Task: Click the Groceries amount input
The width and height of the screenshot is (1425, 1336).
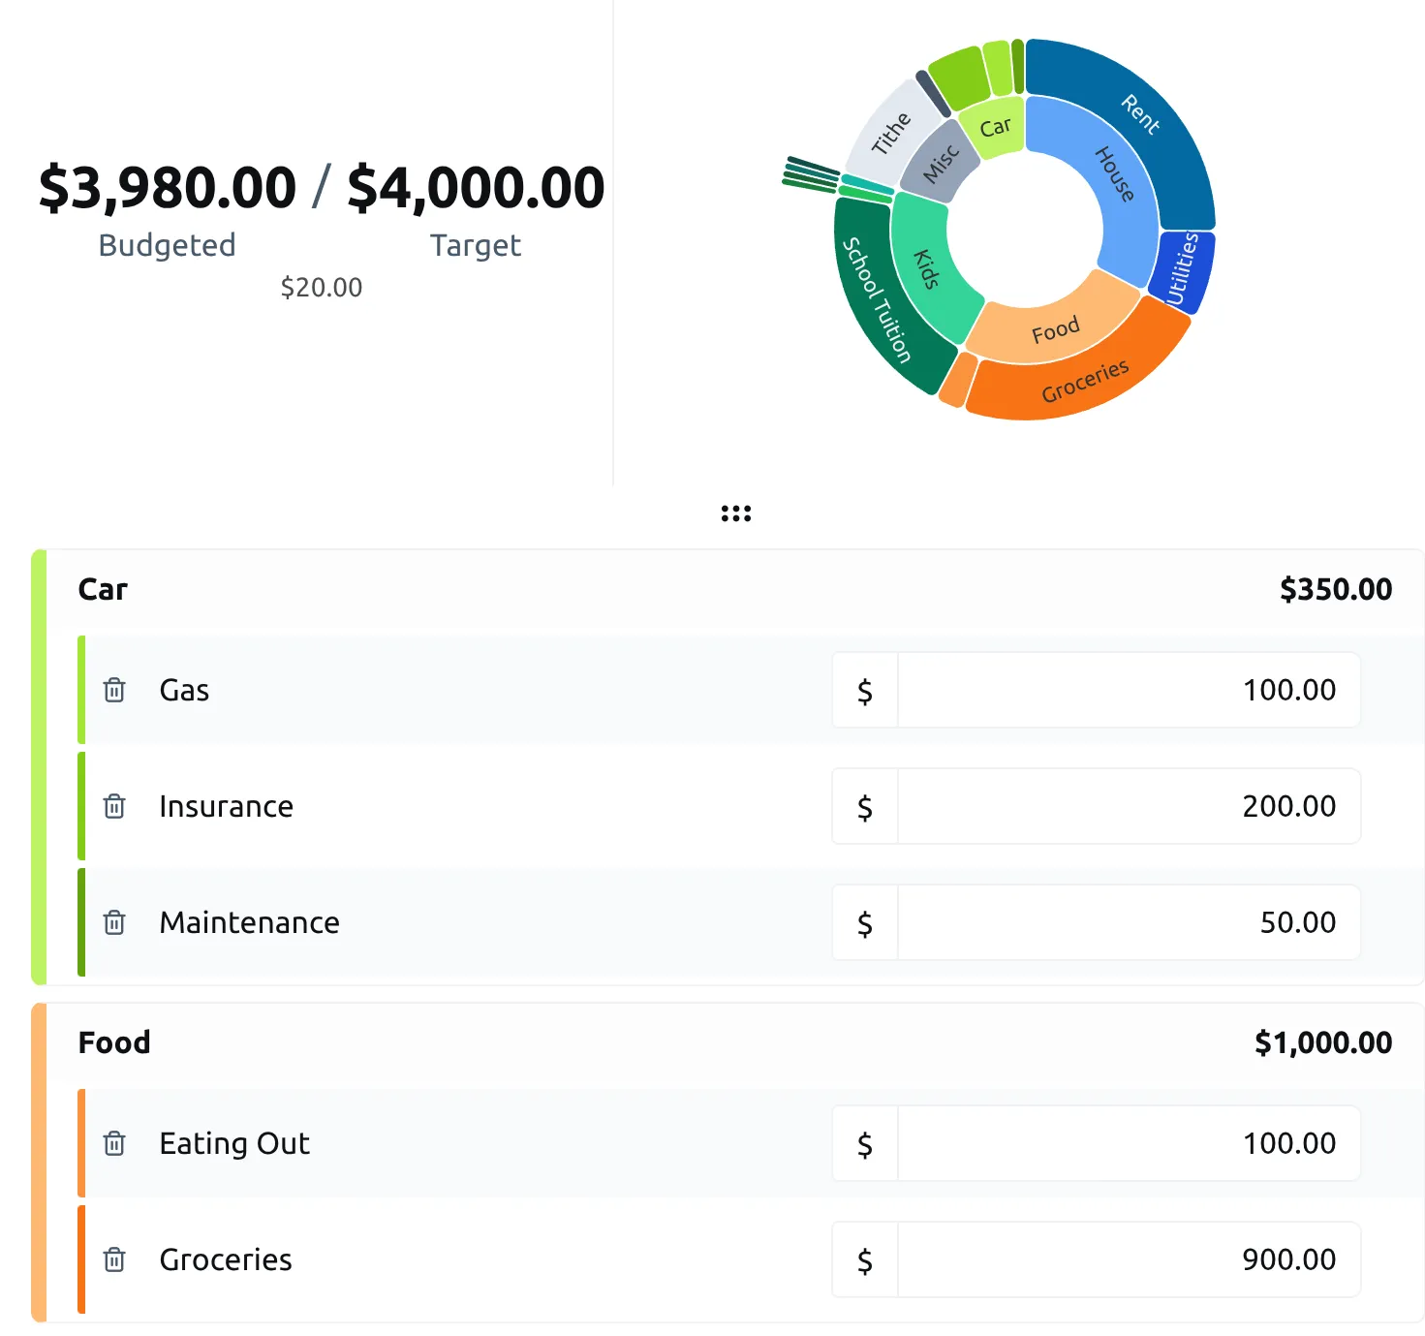Action: click(x=1128, y=1259)
